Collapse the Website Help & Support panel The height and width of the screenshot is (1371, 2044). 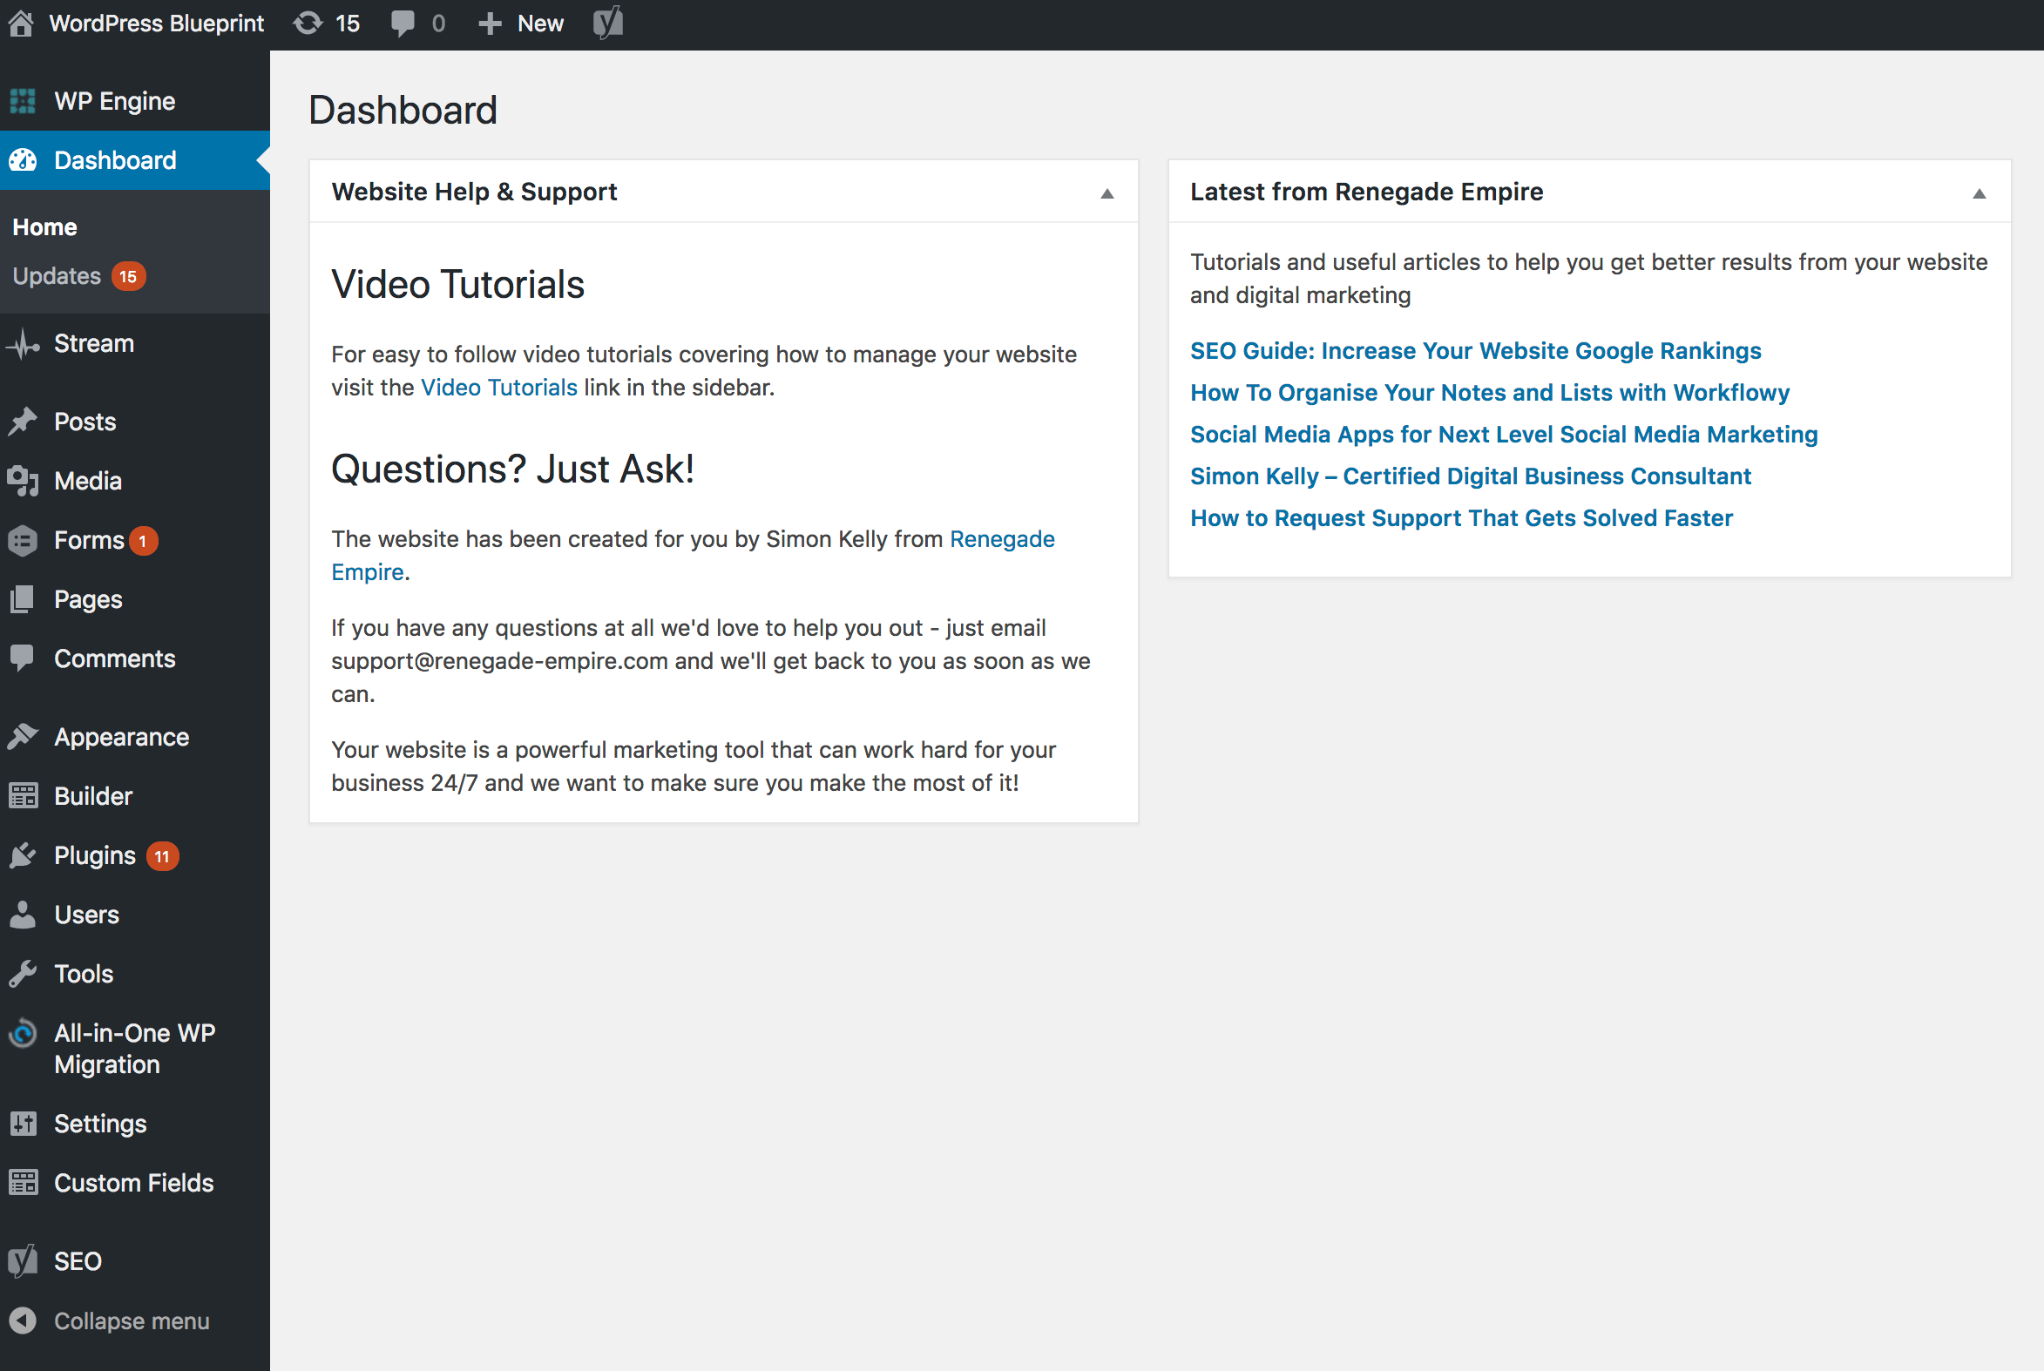coord(1107,193)
